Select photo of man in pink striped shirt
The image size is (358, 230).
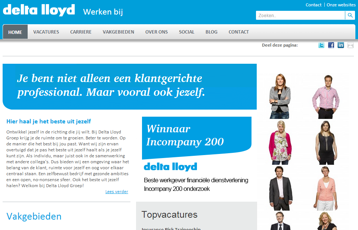[323, 95]
